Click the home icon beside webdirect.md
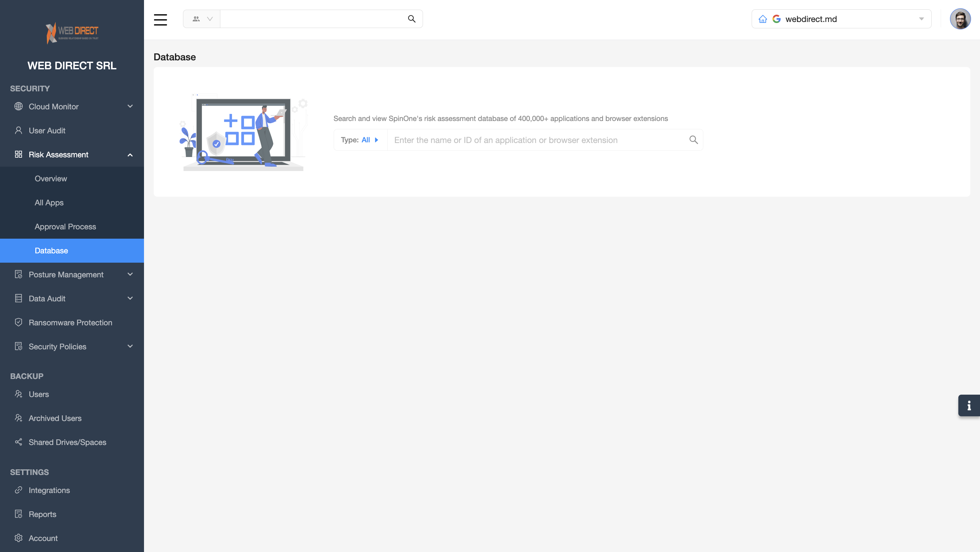Screen dimensions: 980x552 [x=762, y=19]
